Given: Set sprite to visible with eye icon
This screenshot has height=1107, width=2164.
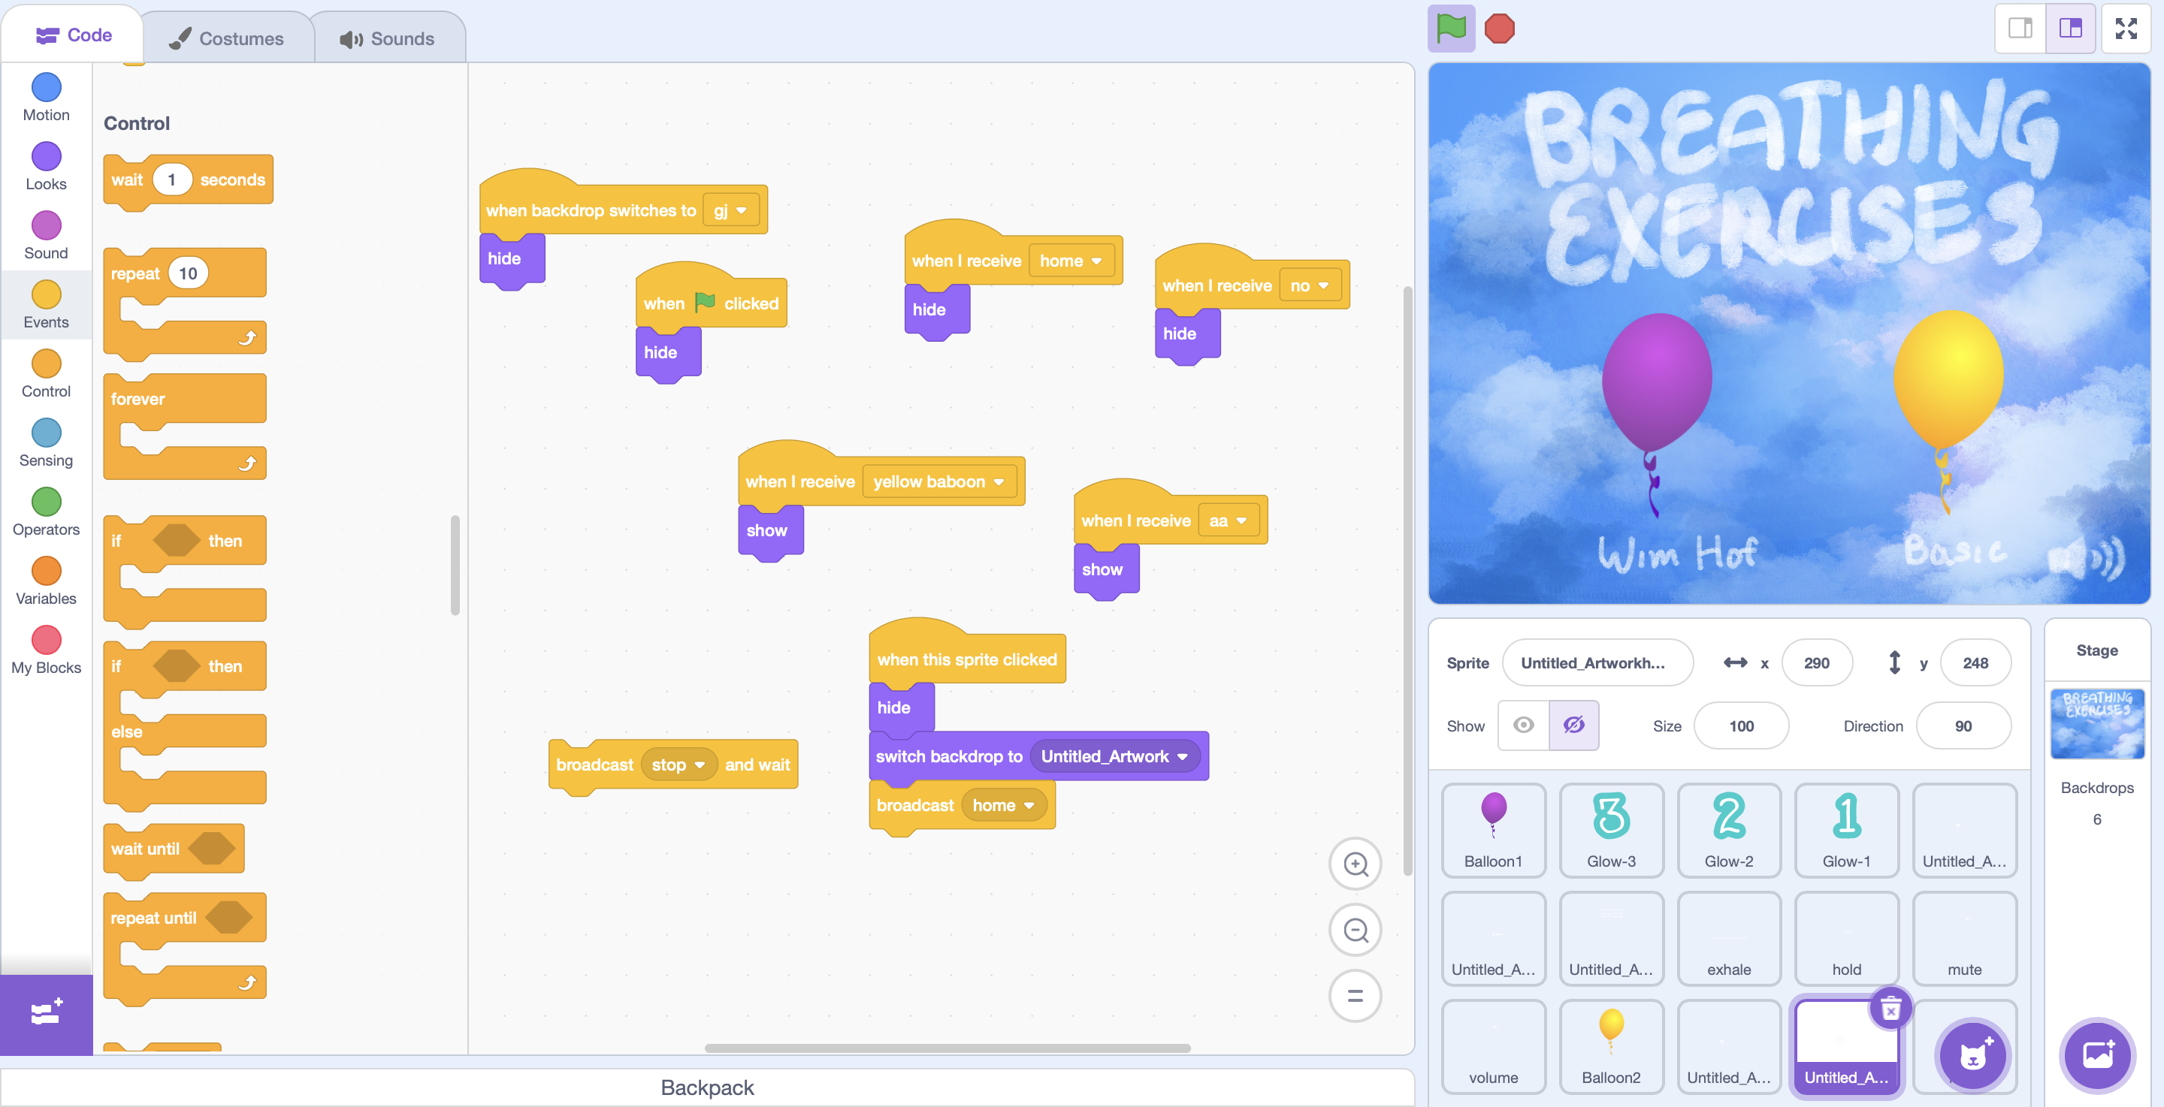Looking at the screenshot, I should point(1523,725).
